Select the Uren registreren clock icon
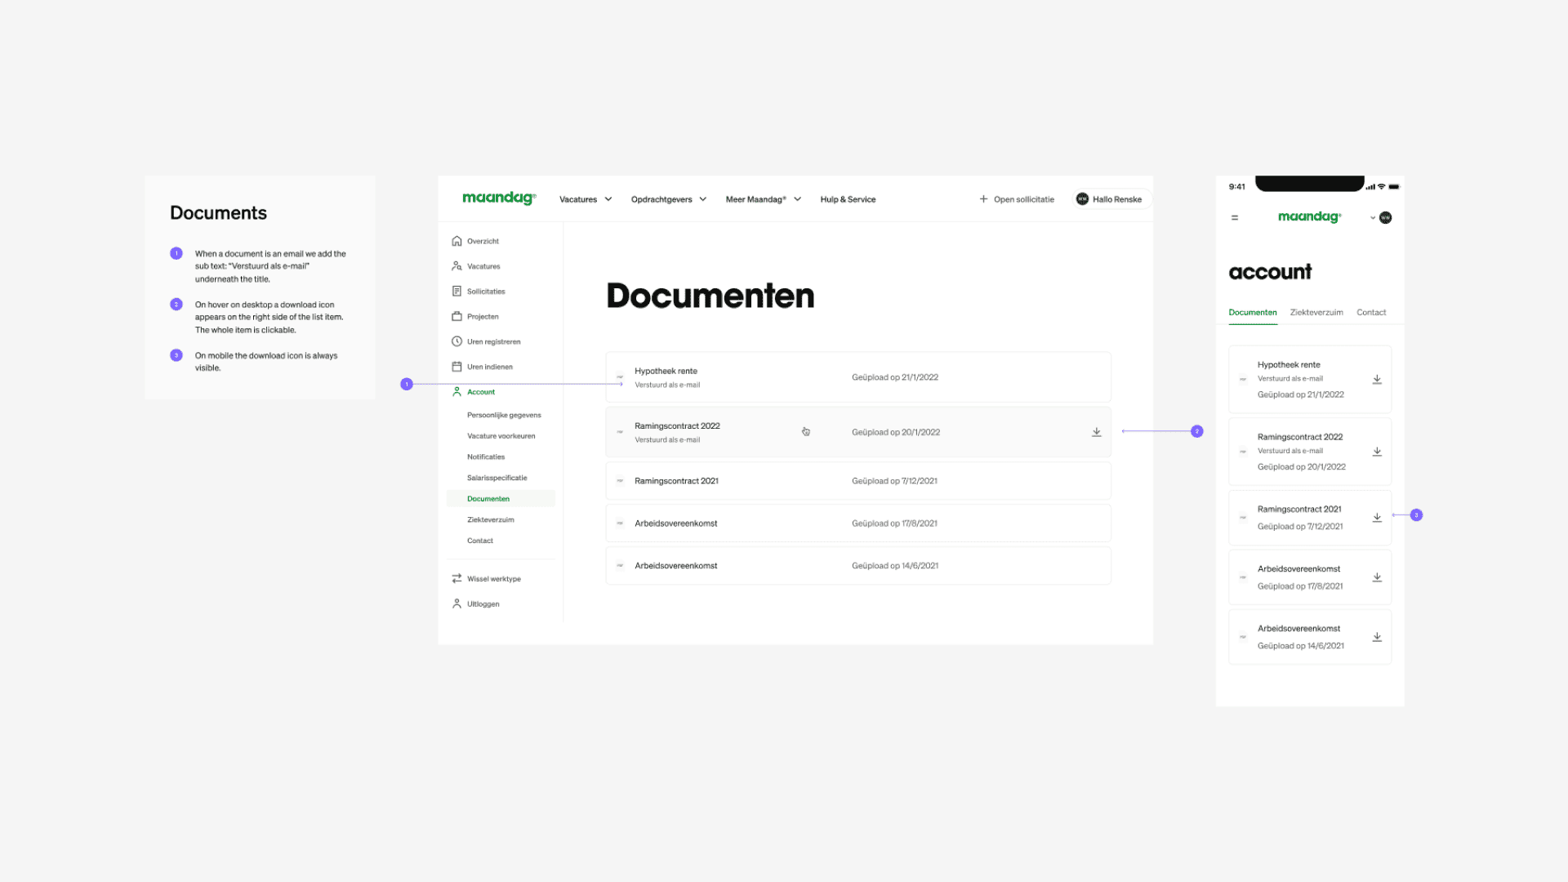 tap(457, 341)
